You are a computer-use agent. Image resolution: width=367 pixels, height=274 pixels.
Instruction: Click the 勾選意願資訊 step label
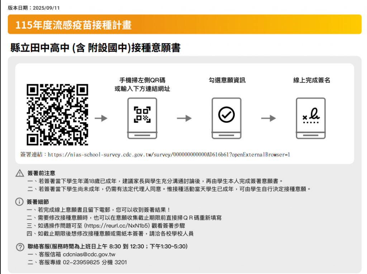coord(227,80)
